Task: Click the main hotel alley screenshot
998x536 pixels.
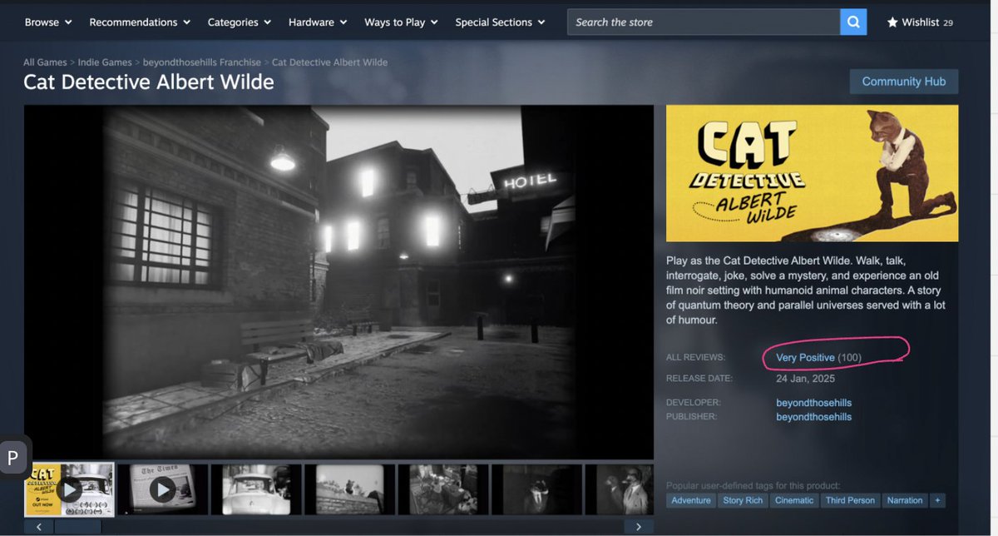Action: (x=338, y=282)
